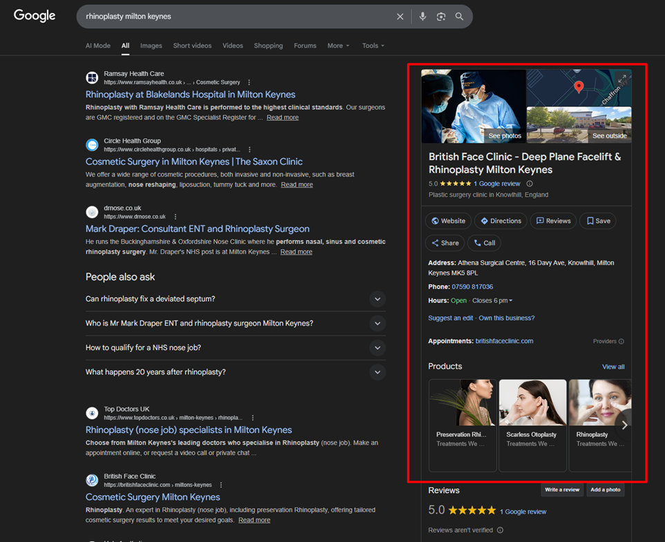Open the clinic Website button
The width and height of the screenshot is (665, 542).
click(448, 221)
